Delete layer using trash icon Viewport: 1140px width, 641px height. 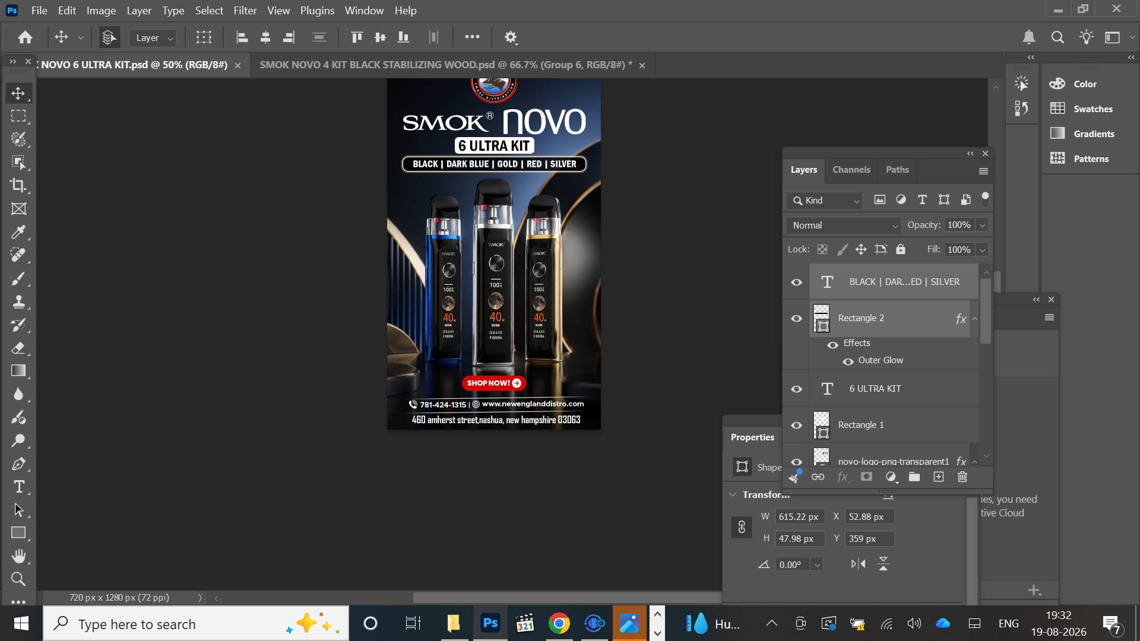coord(962,477)
